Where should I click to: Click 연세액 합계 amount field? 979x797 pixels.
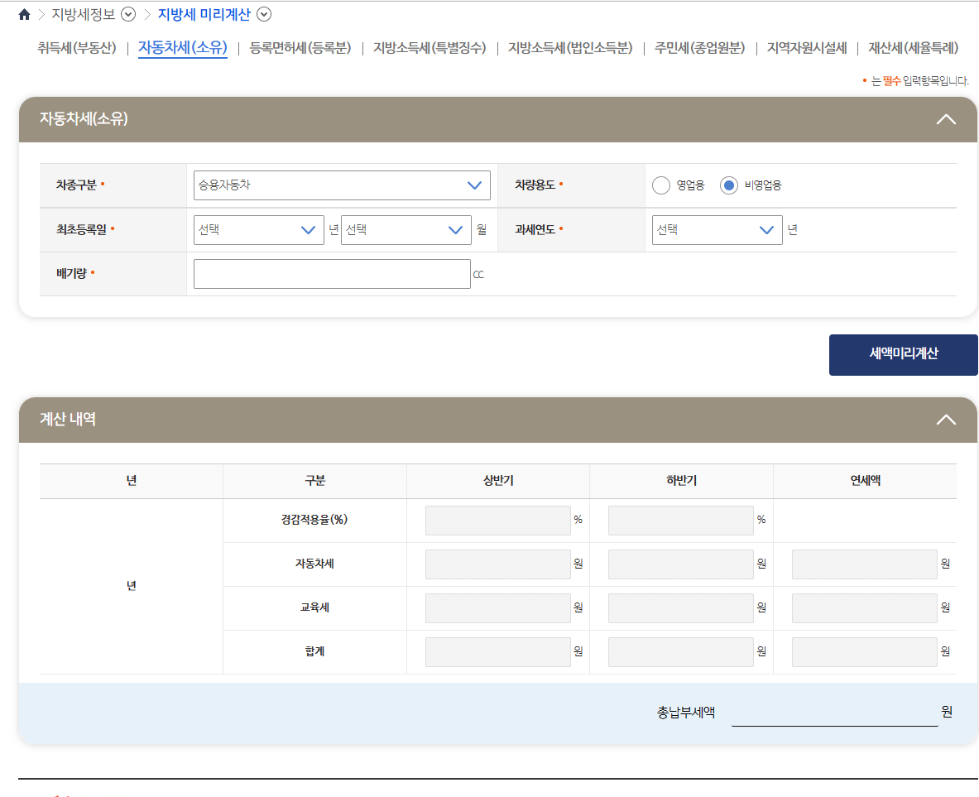[x=864, y=651]
